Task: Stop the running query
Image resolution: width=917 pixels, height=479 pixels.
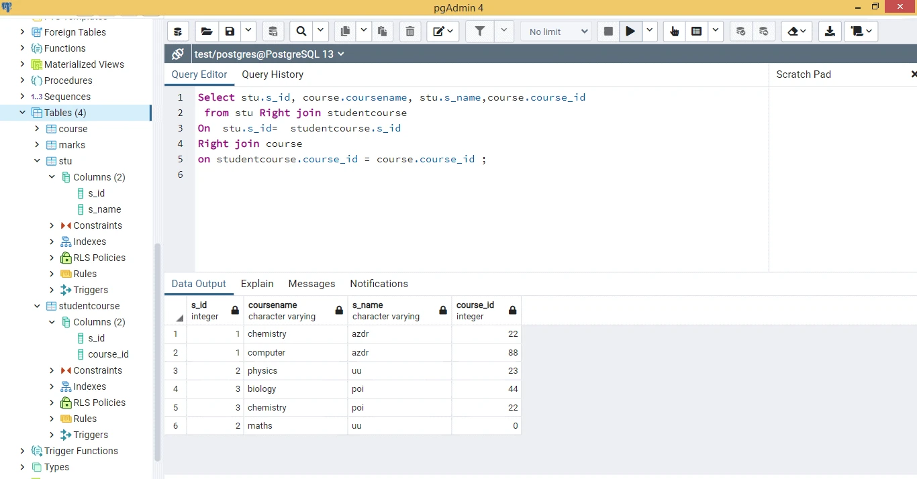Action: click(x=608, y=31)
